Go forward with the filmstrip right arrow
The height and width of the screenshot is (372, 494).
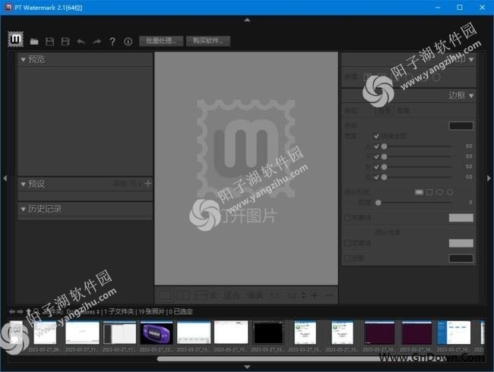[21, 311]
